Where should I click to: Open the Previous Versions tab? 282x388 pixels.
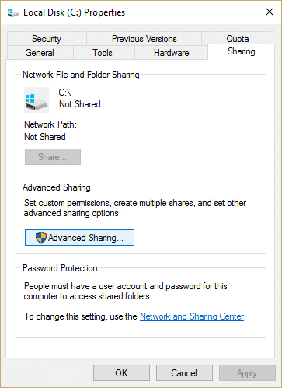[x=144, y=39]
